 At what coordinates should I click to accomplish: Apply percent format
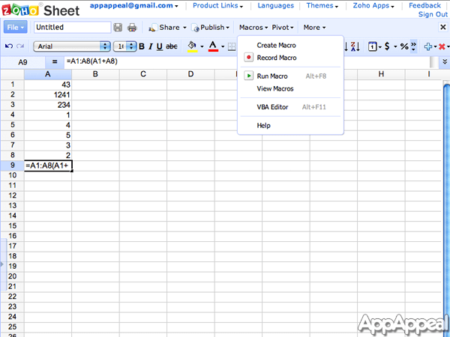(x=404, y=46)
